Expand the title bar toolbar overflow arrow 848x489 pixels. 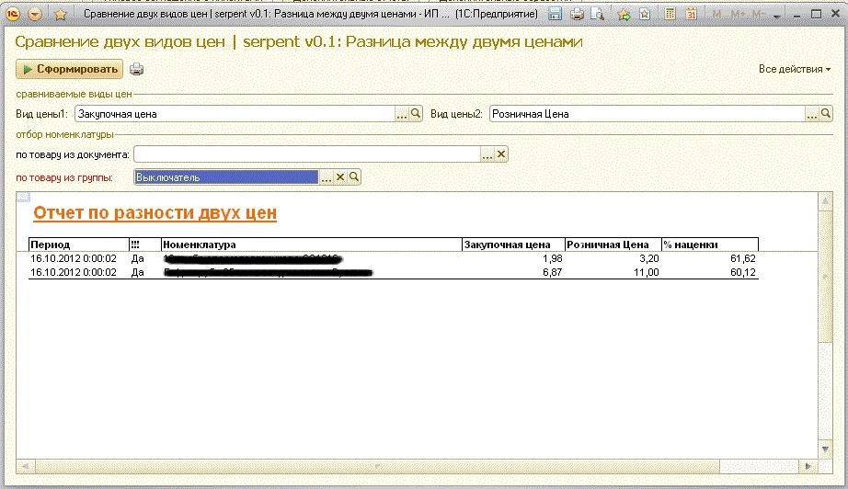(x=777, y=17)
